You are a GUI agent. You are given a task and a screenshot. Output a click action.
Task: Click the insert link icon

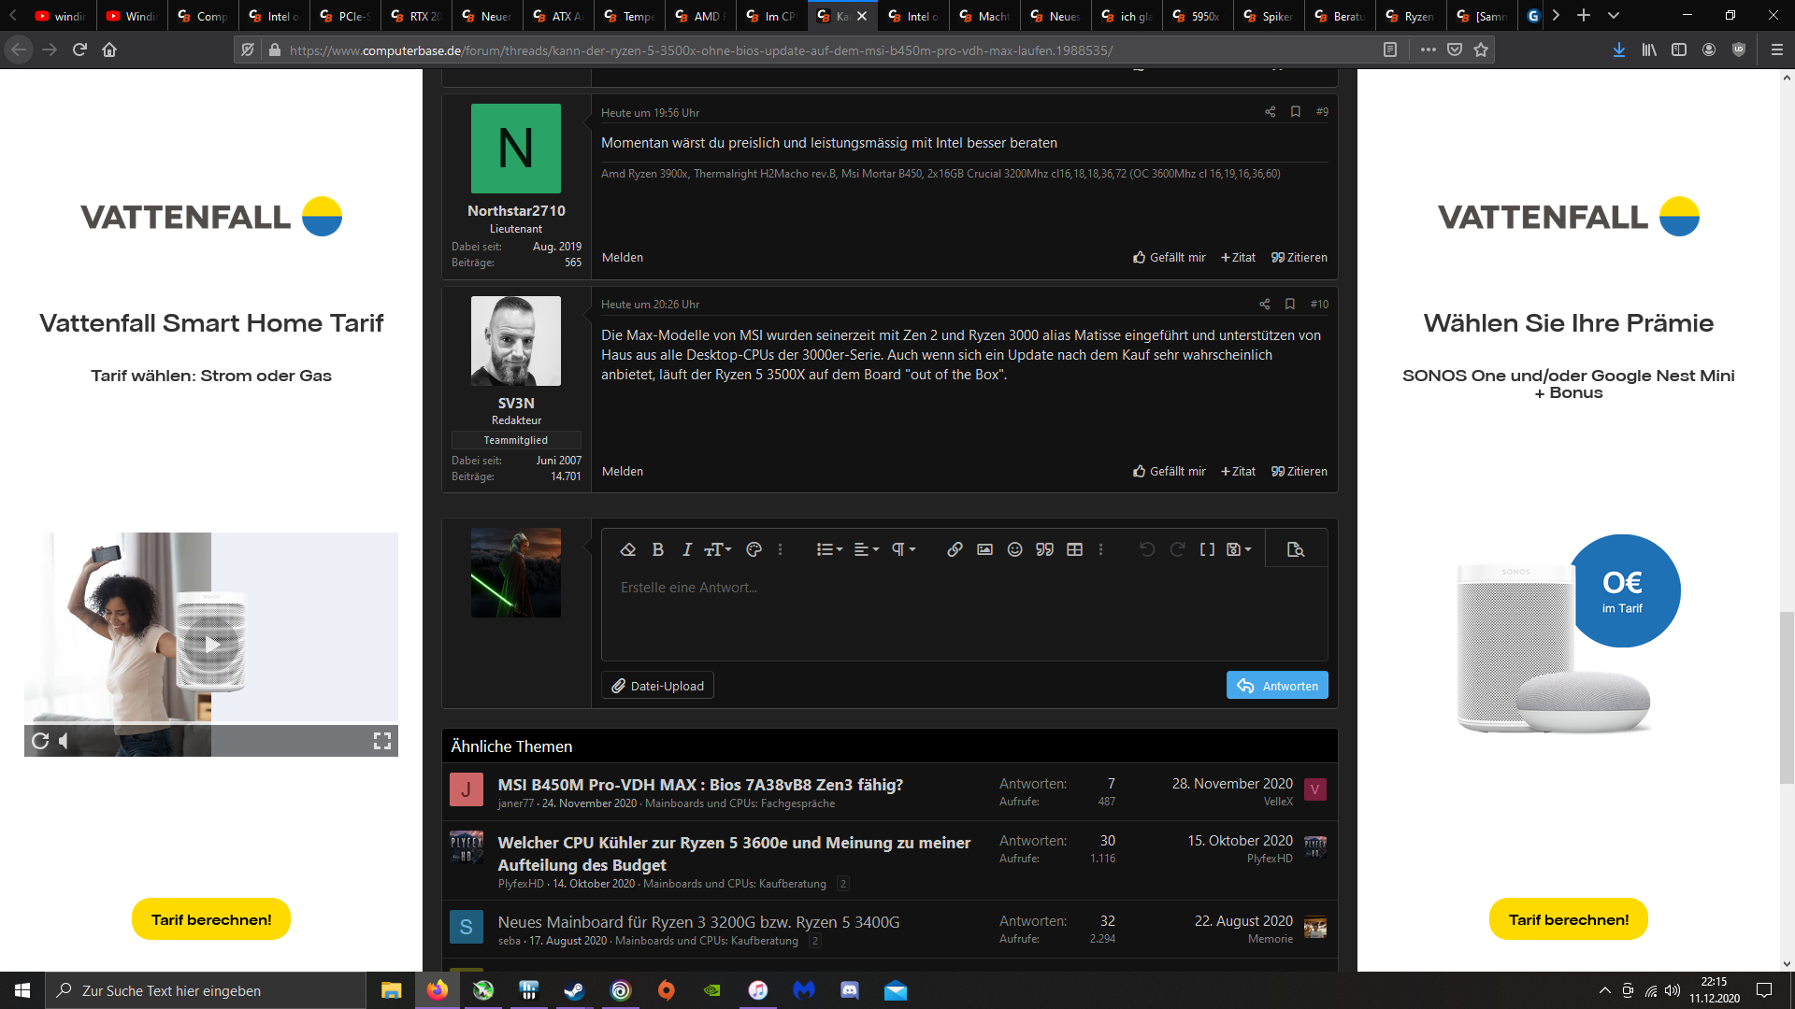click(955, 549)
